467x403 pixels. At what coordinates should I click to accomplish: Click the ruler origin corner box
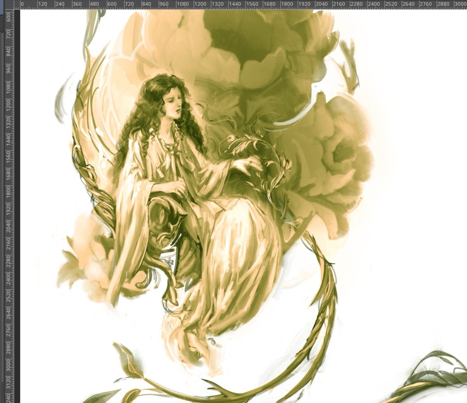[9, 4]
